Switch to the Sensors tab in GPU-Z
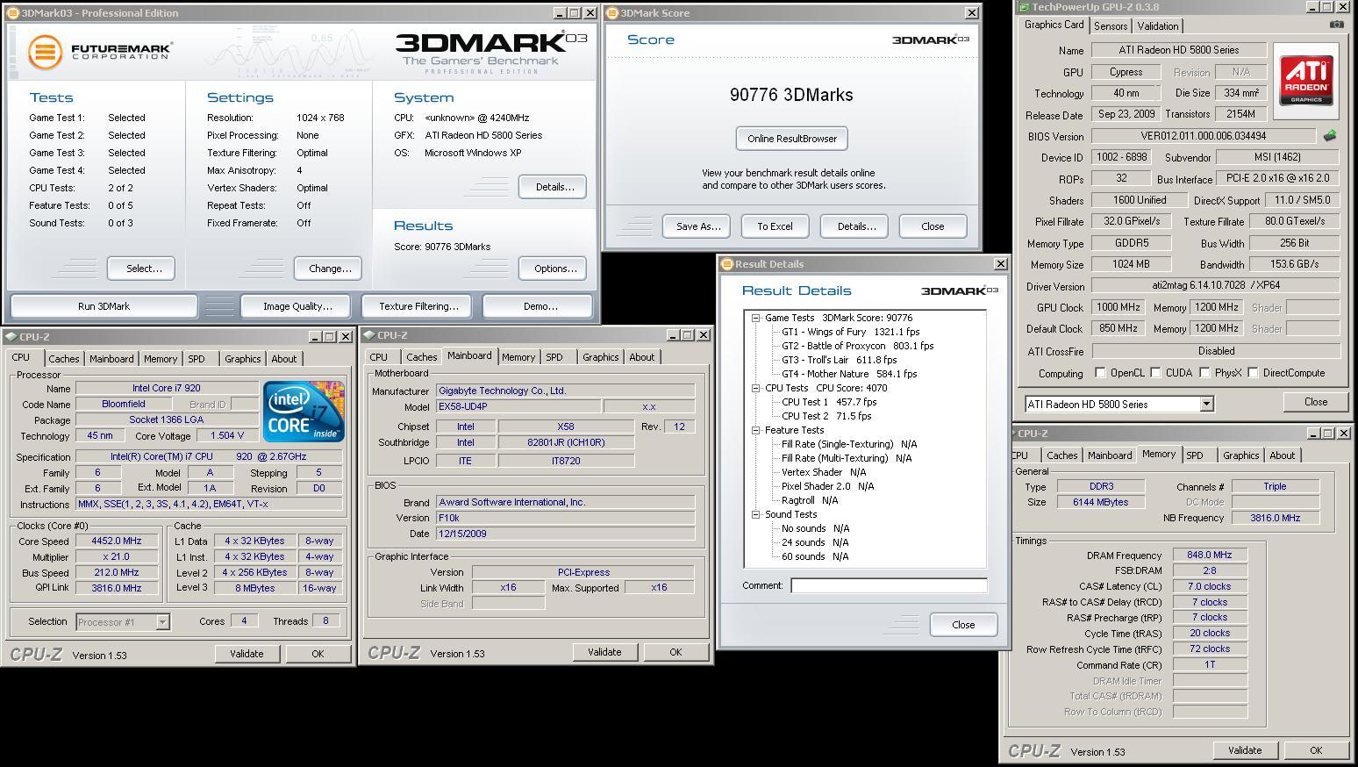1358x767 pixels. (1110, 26)
